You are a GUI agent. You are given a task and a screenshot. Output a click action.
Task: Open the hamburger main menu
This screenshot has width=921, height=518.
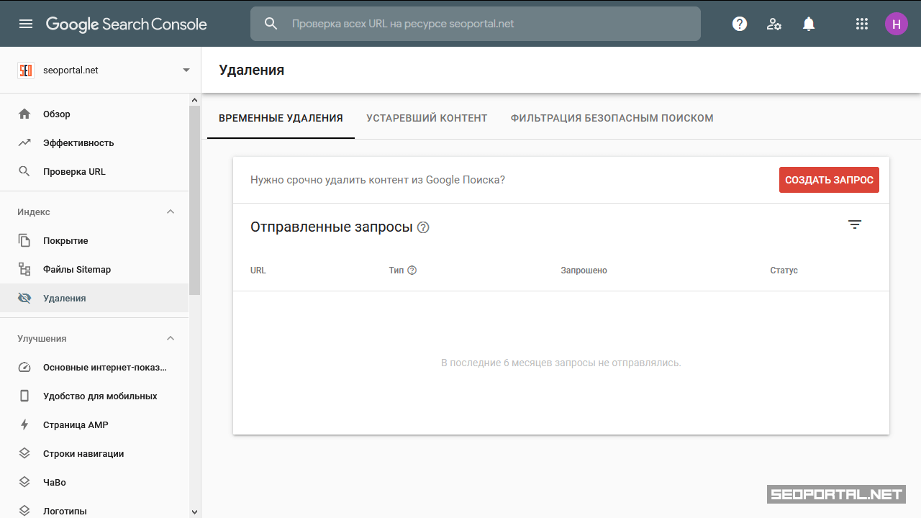[26, 24]
